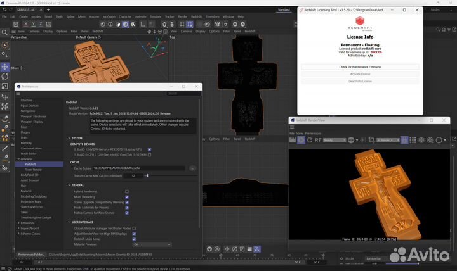Click the snap magnet icon in top toolbar
This screenshot has height=271, width=457.
click(164, 24)
